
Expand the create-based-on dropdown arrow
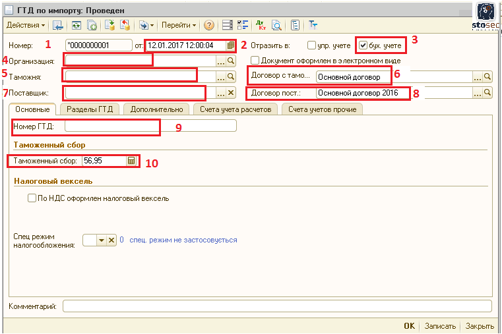coord(152,25)
